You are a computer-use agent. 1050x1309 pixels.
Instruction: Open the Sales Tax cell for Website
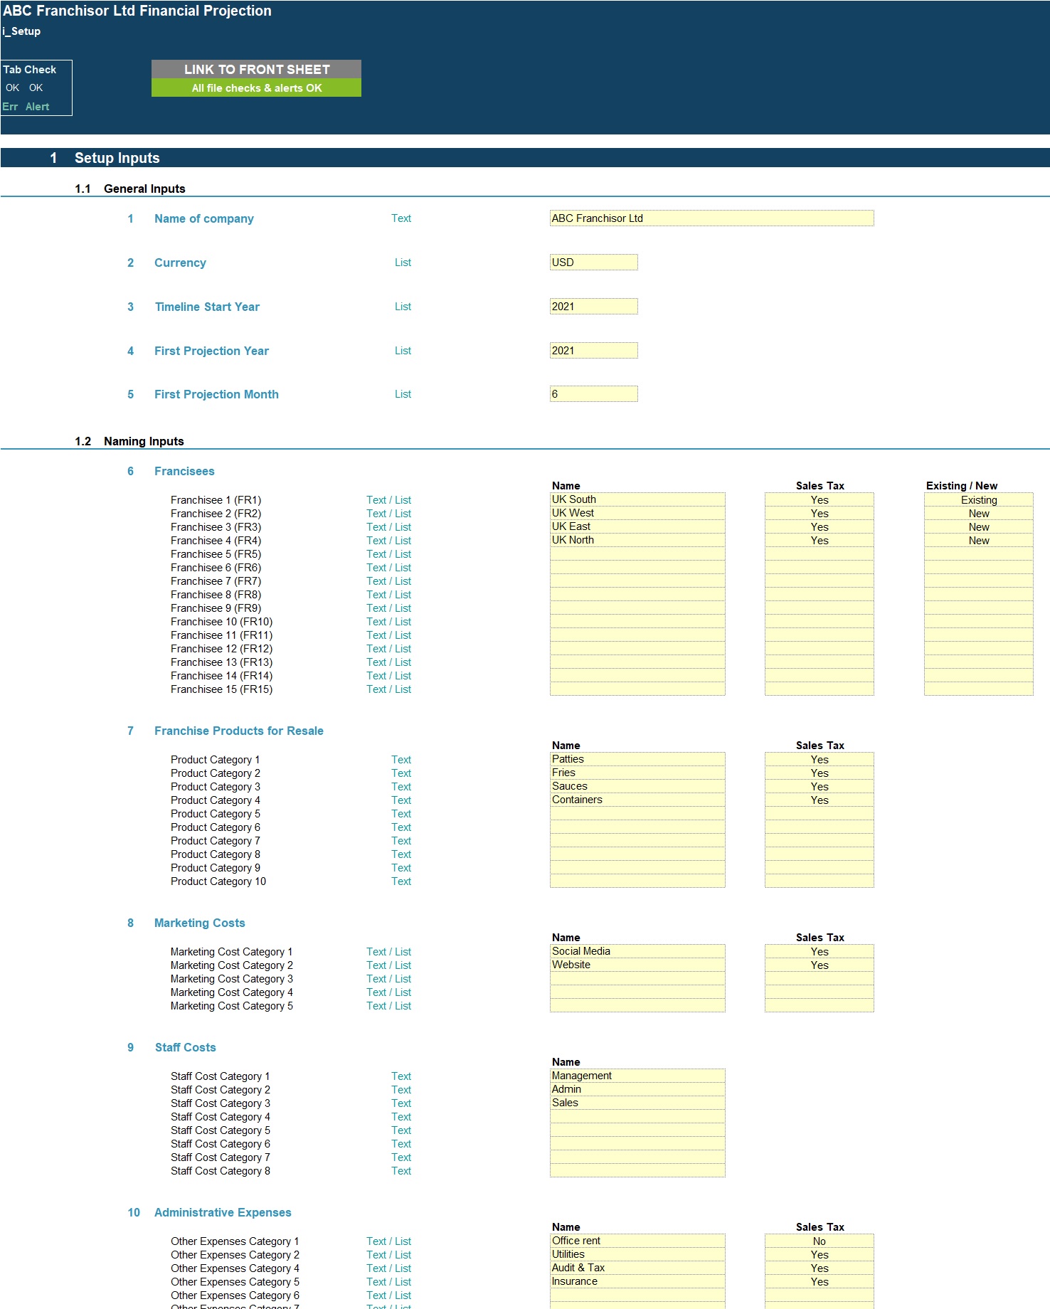pyautogui.click(x=819, y=965)
